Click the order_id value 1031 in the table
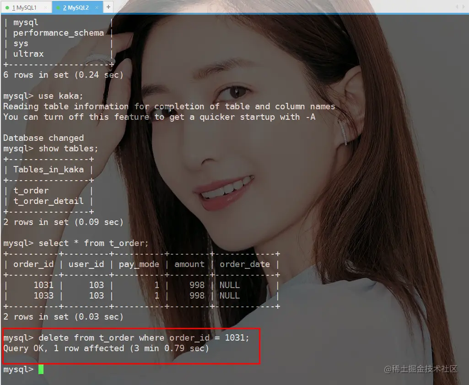 (43, 285)
